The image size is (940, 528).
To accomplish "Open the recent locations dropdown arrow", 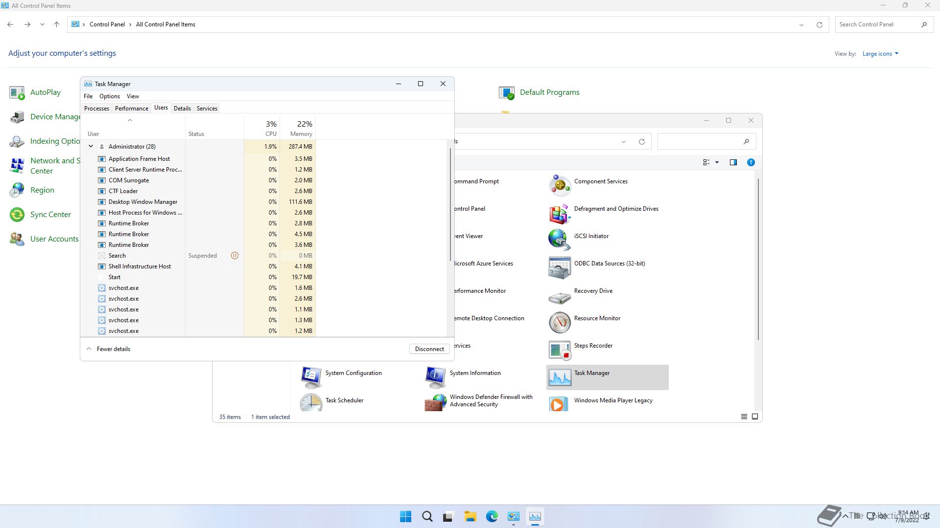I will [x=42, y=24].
